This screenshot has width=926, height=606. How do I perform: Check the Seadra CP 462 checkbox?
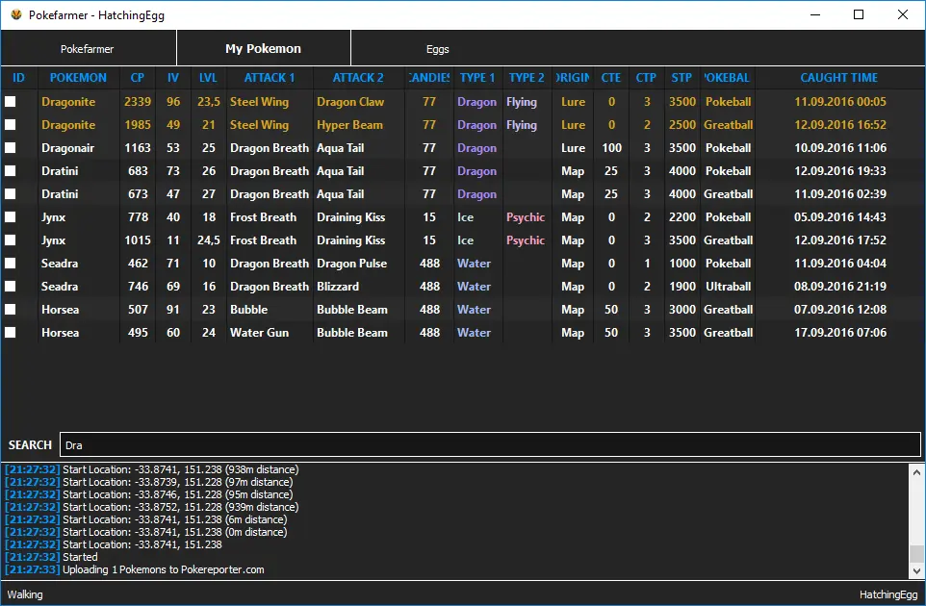[10, 263]
